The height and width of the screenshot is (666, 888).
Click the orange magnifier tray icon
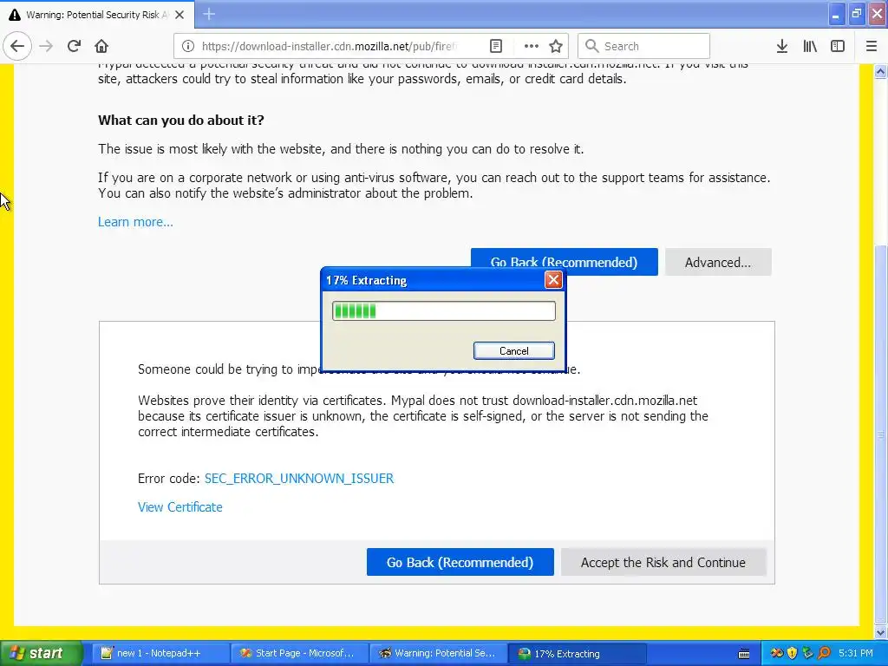(x=824, y=653)
